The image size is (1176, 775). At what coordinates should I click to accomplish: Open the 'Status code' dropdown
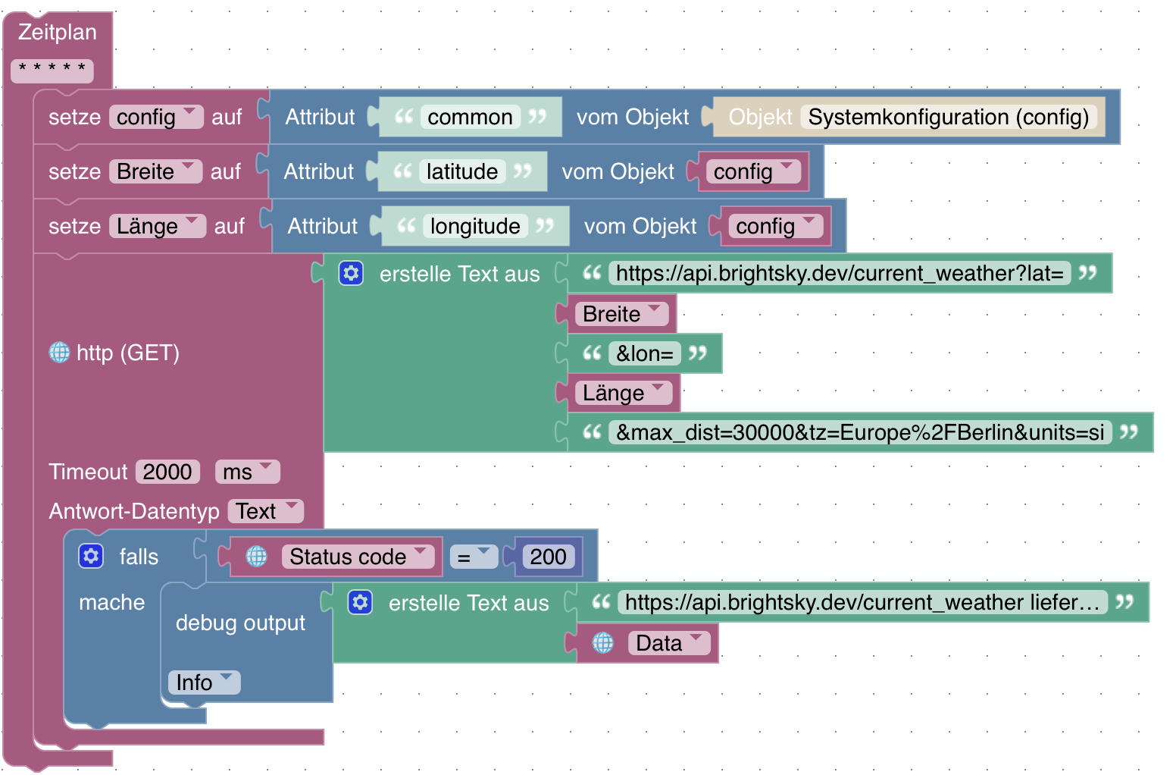click(358, 557)
